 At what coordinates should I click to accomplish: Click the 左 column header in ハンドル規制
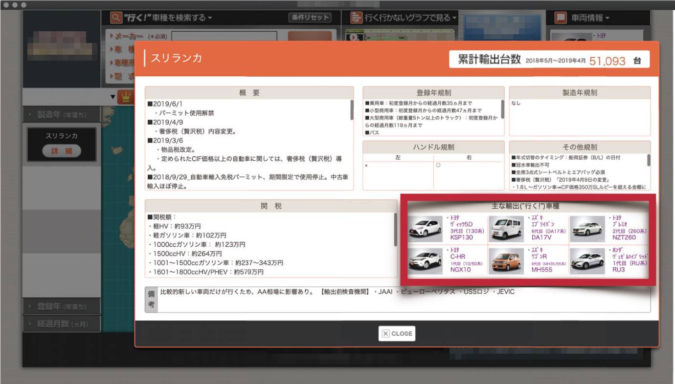coord(398,158)
